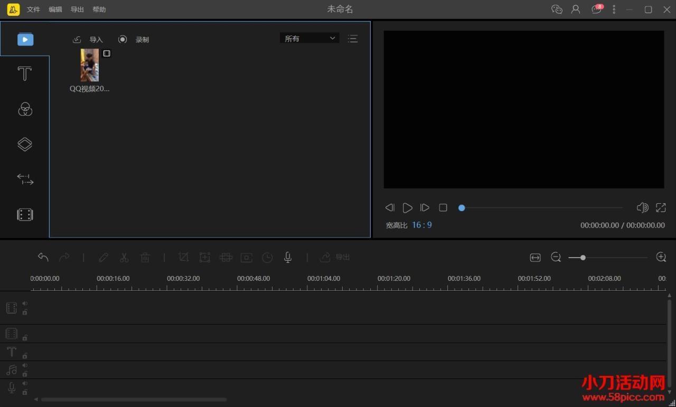The width and height of the screenshot is (676, 407).
Task: Lock the music track
Action: 25,374
